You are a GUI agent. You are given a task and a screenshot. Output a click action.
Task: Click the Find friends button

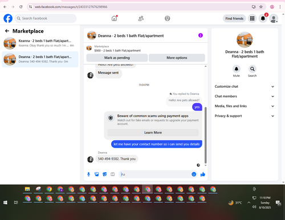tap(234, 18)
